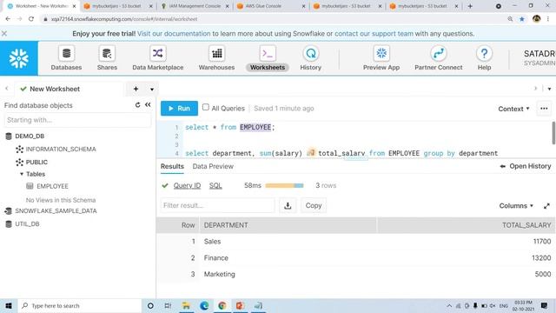Open Chrome from the taskbar
Viewport: 556px width, 313px height.
point(222,305)
